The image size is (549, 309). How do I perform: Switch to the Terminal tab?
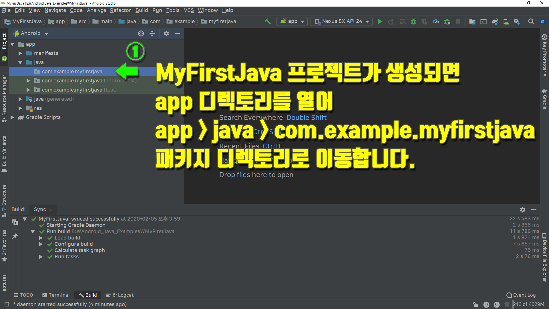coord(56,295)
